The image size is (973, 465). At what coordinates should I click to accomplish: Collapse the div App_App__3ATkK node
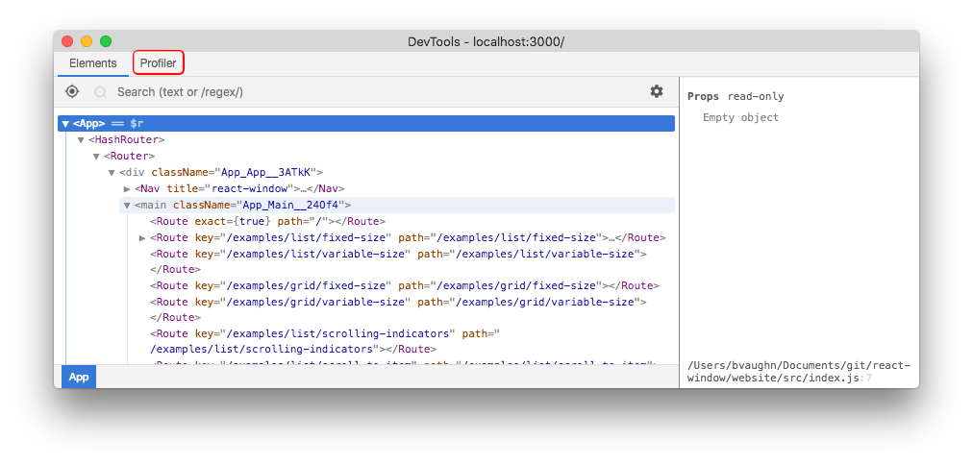coord(112,172)
